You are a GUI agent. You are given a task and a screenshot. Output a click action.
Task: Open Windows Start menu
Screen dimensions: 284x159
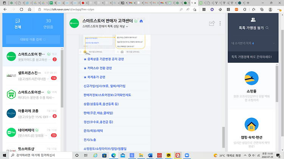pos(4,155)
